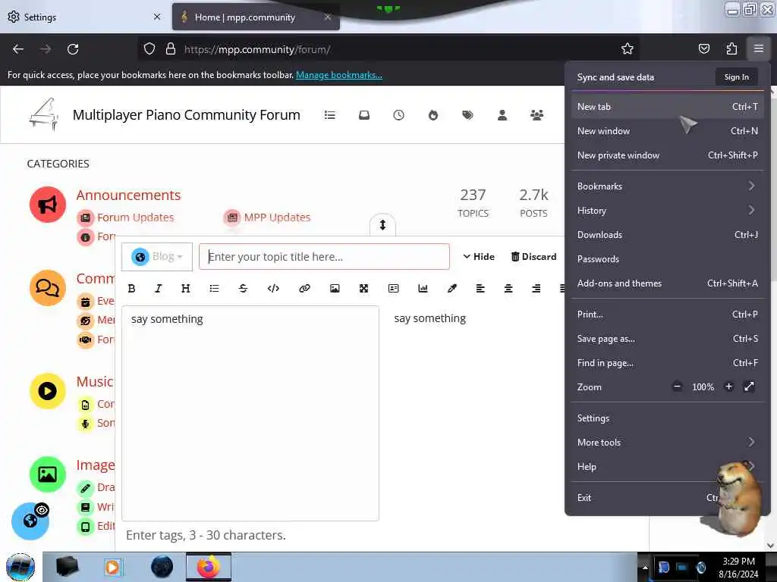This screenshot has height=582, width=777.
Task: Expand History submenu
Action: tap(667, 211)
